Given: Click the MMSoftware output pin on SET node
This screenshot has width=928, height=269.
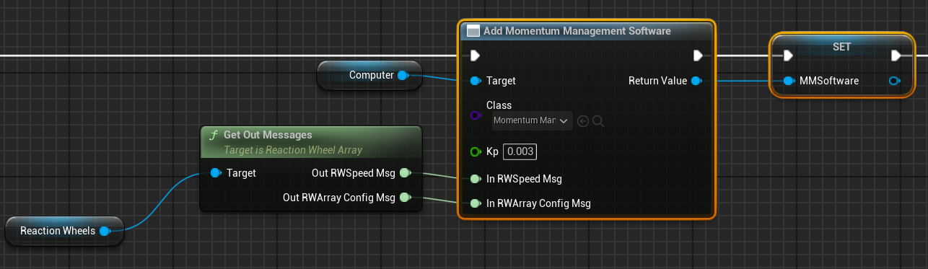Looking at the screenshot, I should pos(895,81).
